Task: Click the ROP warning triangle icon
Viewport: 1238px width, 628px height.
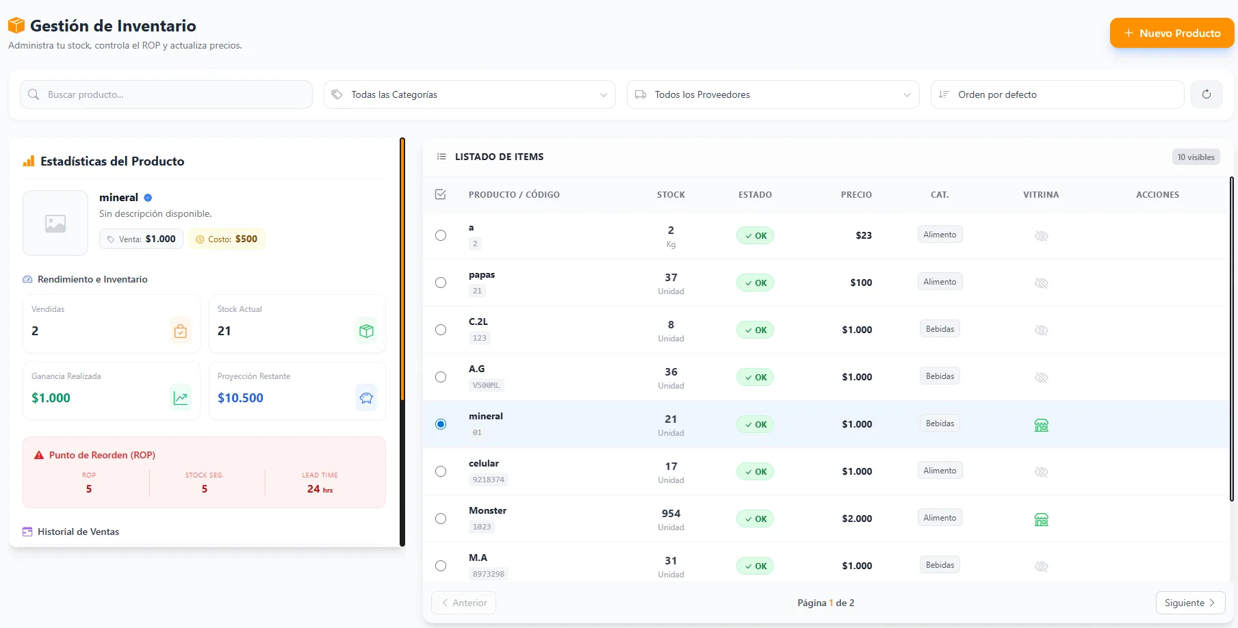Action: click(x=39, y=455)
